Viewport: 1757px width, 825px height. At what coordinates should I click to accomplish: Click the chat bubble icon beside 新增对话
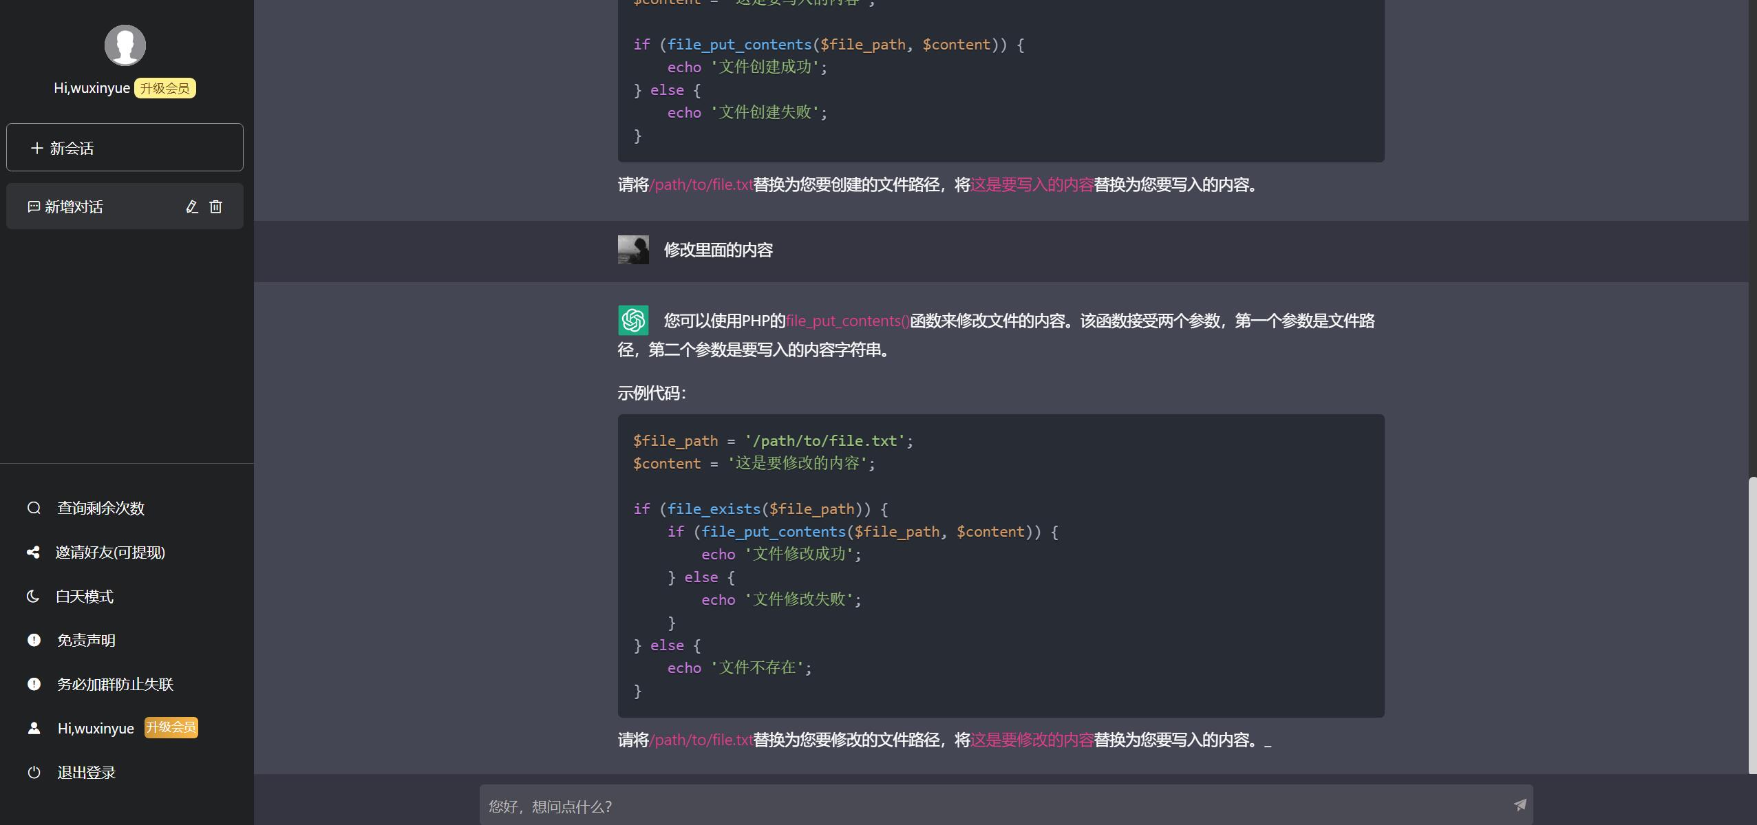point(34,206)
